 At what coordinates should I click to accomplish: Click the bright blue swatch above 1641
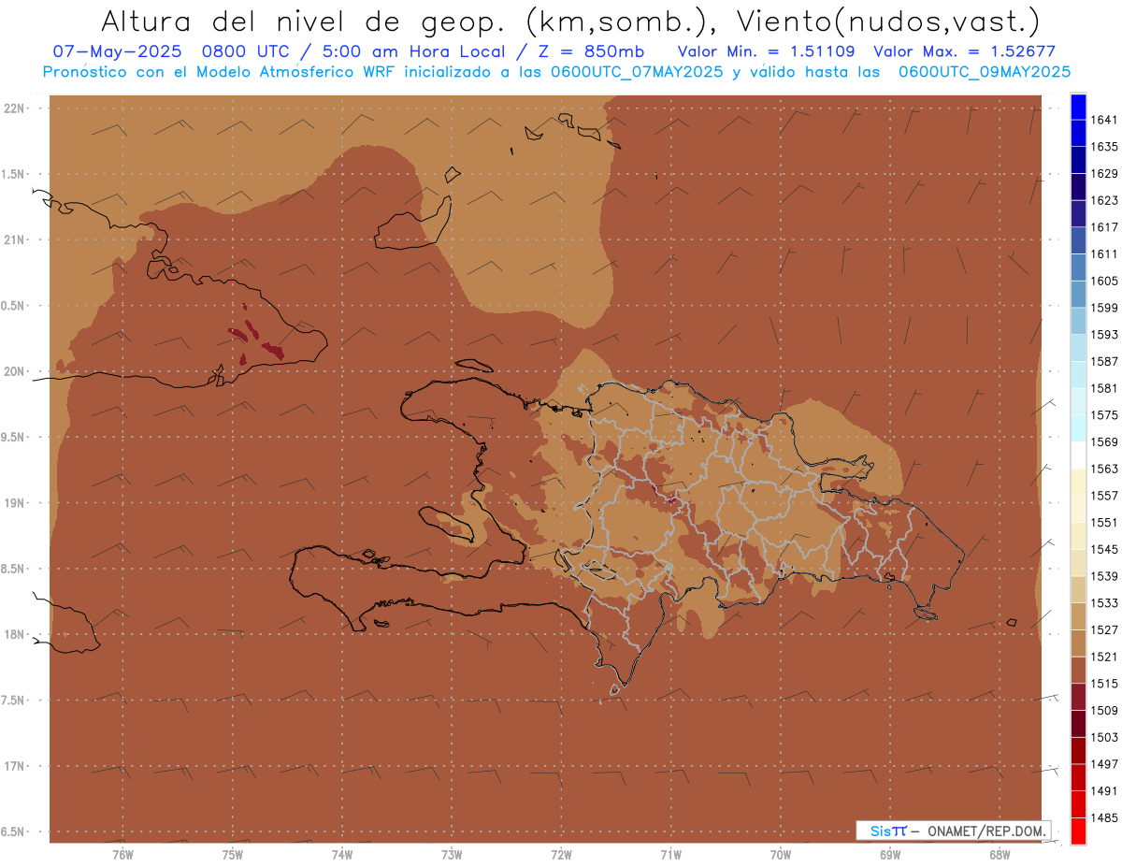[1078, 107]
